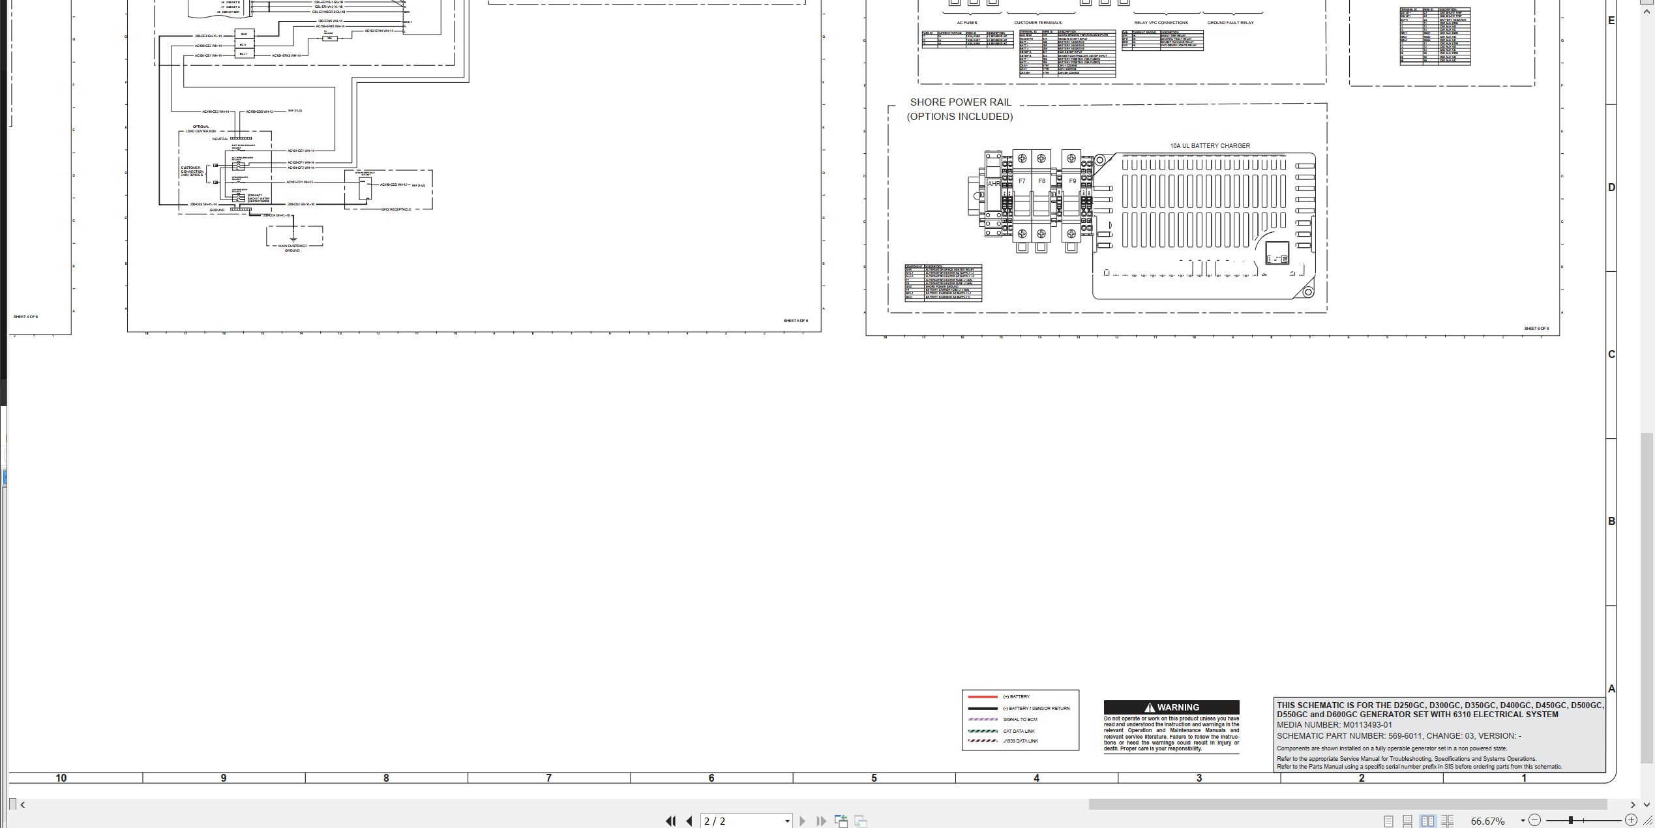Click vertical scrollbar down arrow

tap(1647, 805)
